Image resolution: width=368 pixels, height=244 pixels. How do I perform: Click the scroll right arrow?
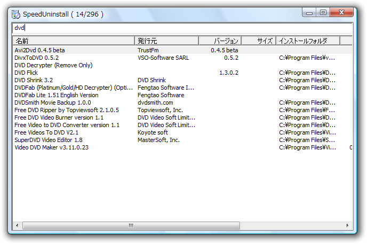[x=348, y=226]
